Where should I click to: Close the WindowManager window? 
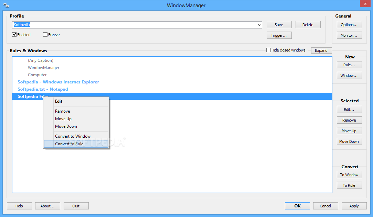[365, 4]
